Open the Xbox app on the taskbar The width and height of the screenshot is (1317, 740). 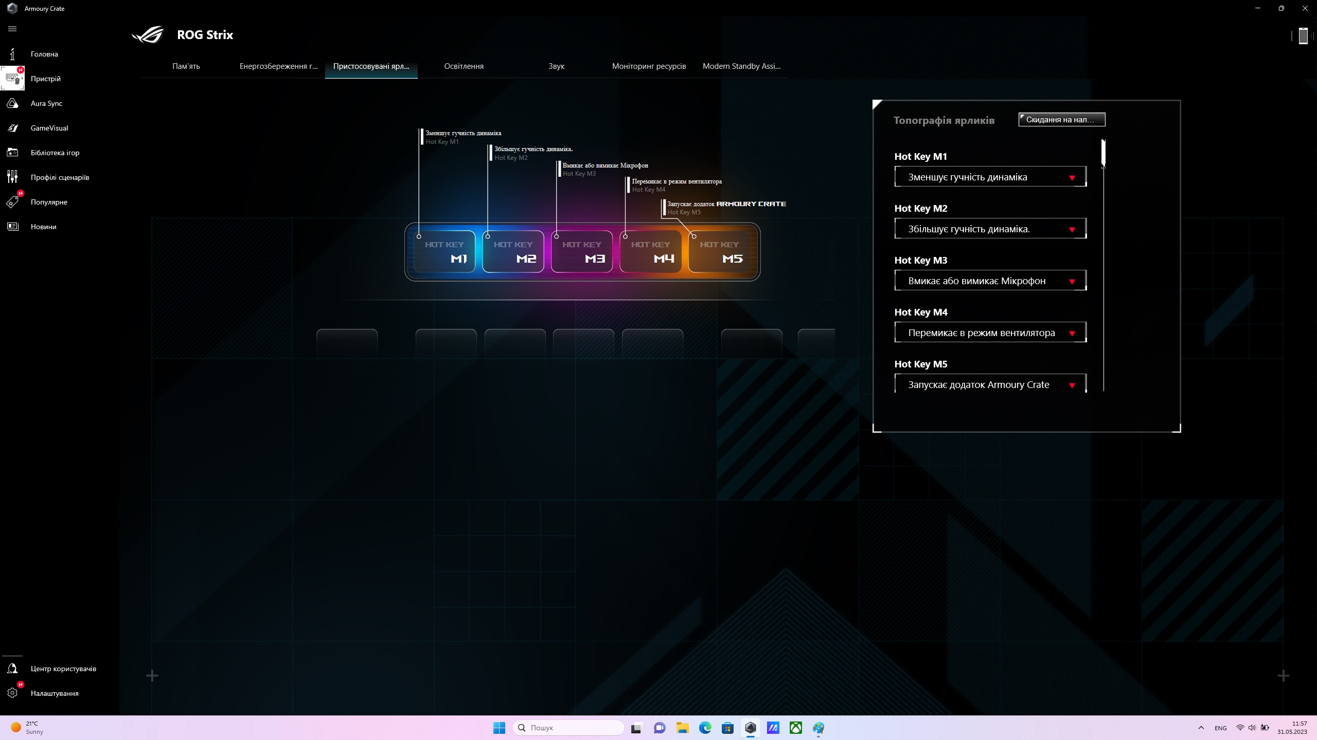click(x=795, y=728)
